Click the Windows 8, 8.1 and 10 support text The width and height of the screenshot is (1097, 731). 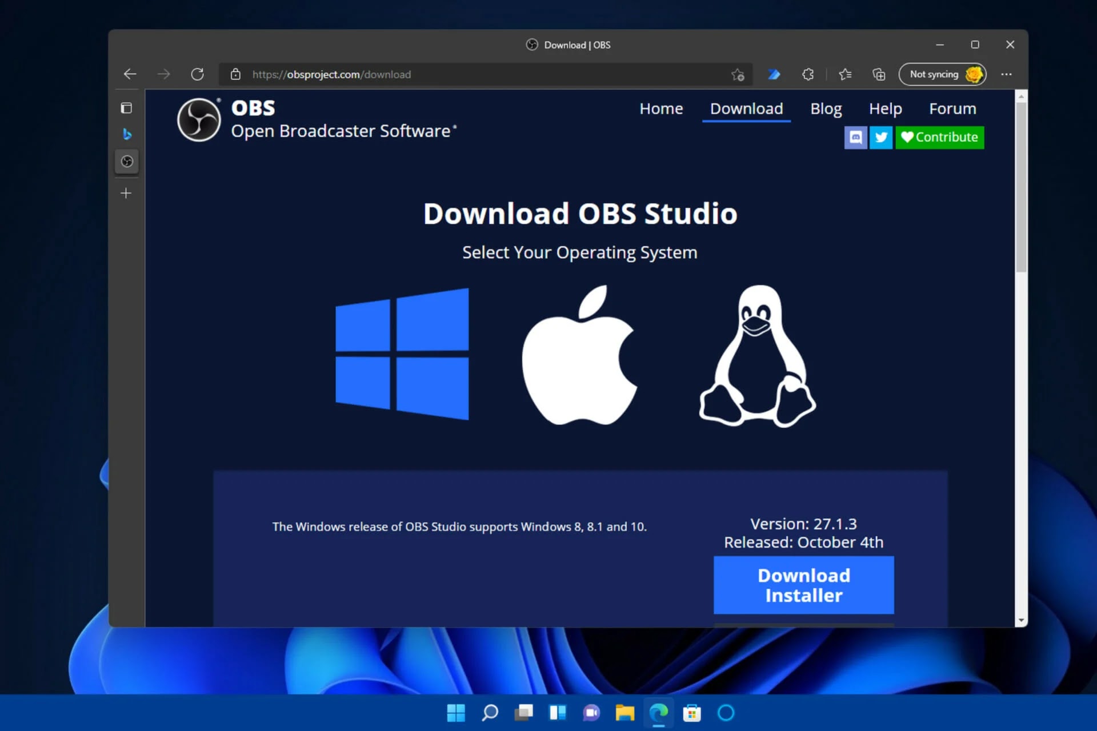pyautogui.click(x=459, y=527)
